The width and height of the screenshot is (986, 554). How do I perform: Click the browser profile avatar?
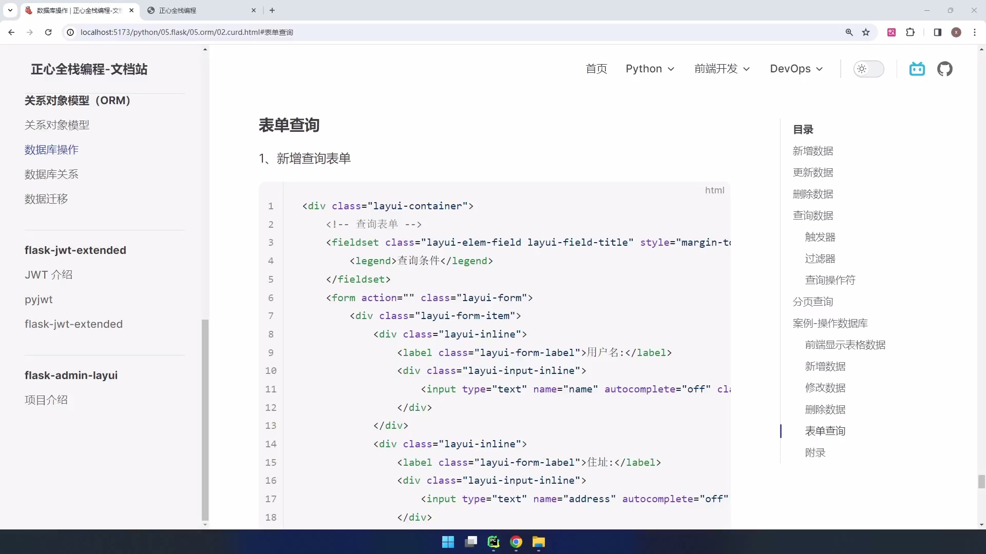point(956,32)
